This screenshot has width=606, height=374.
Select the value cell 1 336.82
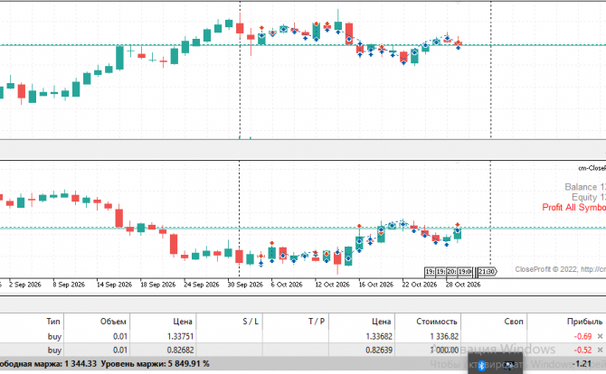tap(444, 337)
